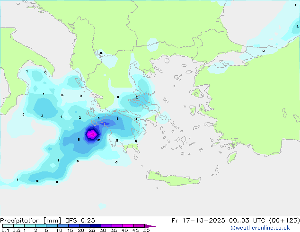
Task: Click the '20' legend scale label
Action: click(x=81, y=230)
